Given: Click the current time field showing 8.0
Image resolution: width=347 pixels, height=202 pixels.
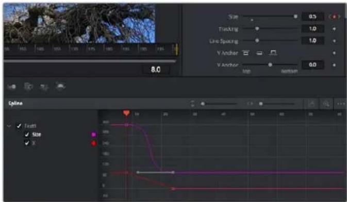Looking at the screenshot, I should pos(156,70).
